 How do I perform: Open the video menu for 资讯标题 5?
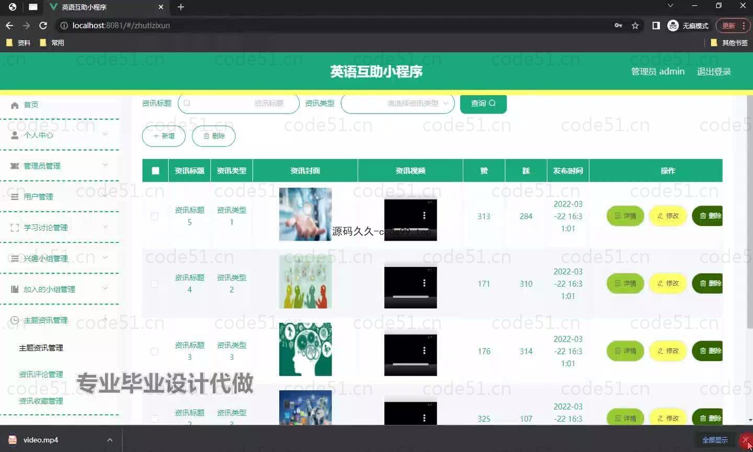pos(424,216)
